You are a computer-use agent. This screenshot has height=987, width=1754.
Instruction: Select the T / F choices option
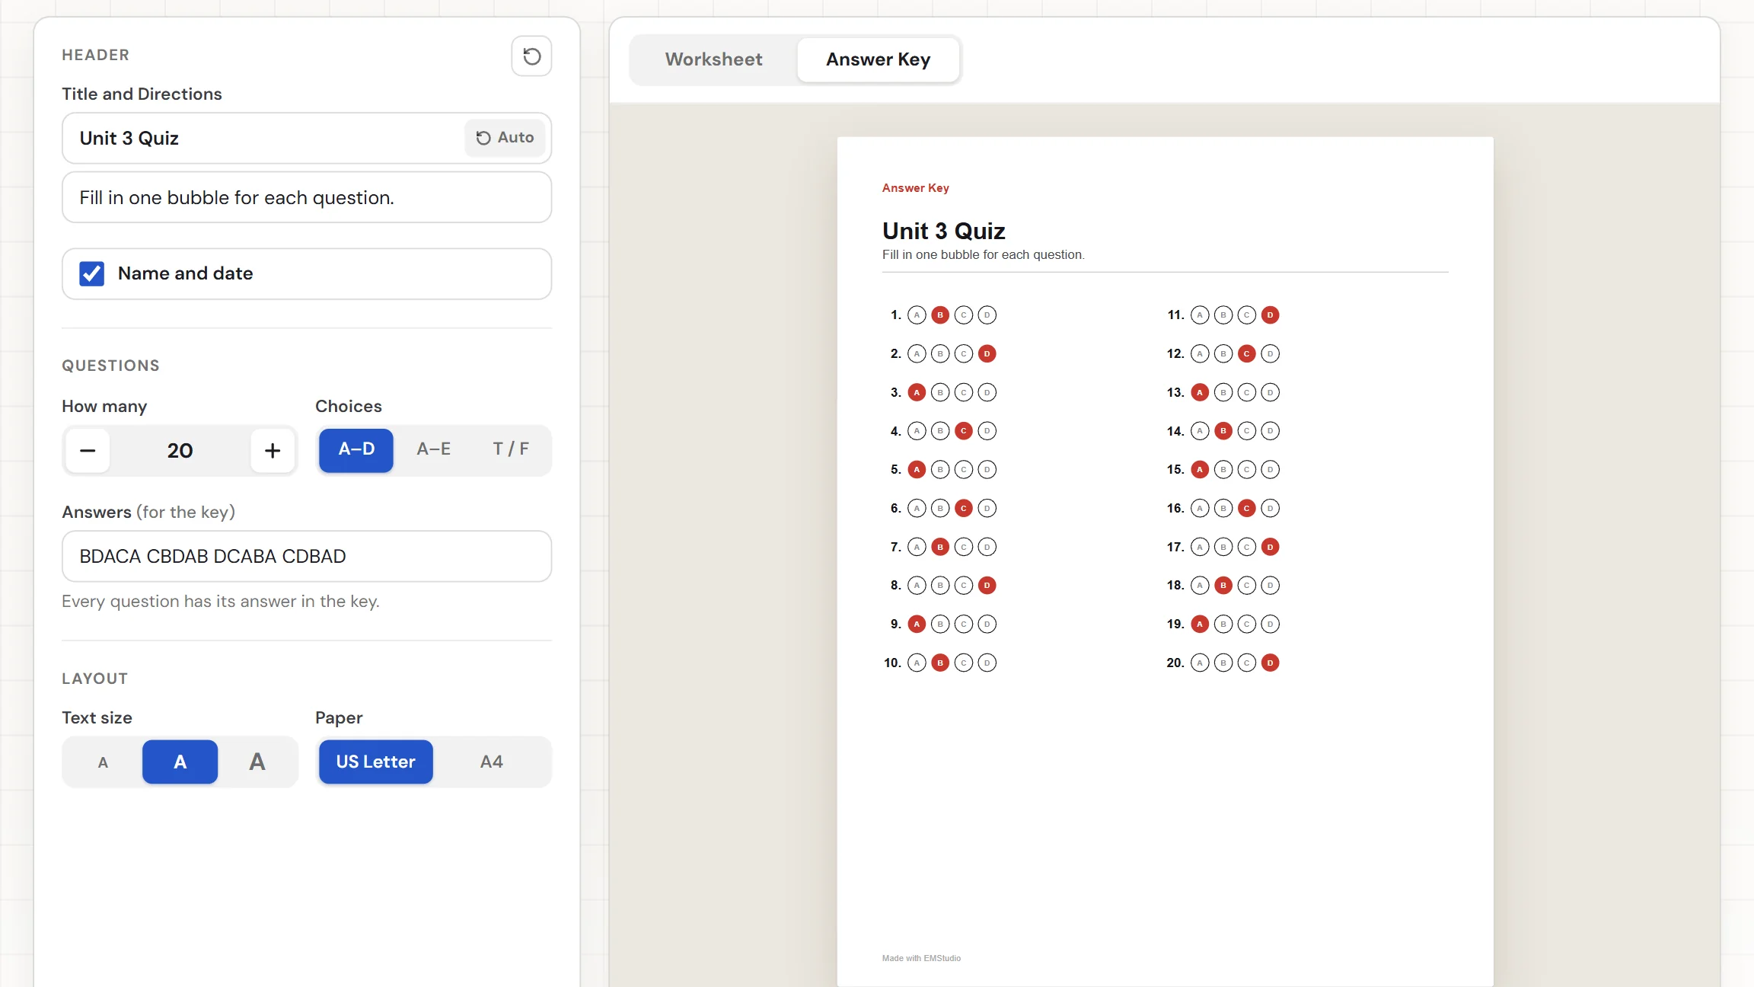pos(511,450)
